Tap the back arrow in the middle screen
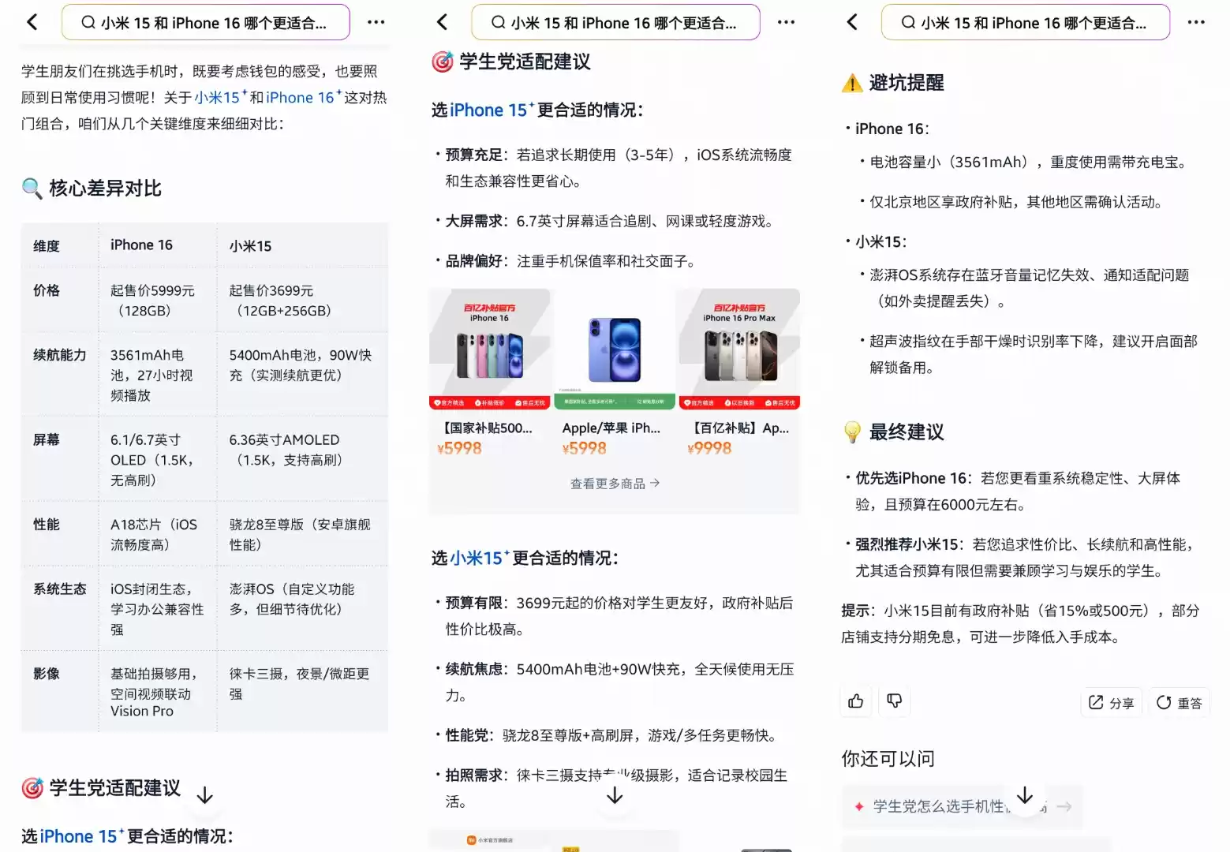 443,22
